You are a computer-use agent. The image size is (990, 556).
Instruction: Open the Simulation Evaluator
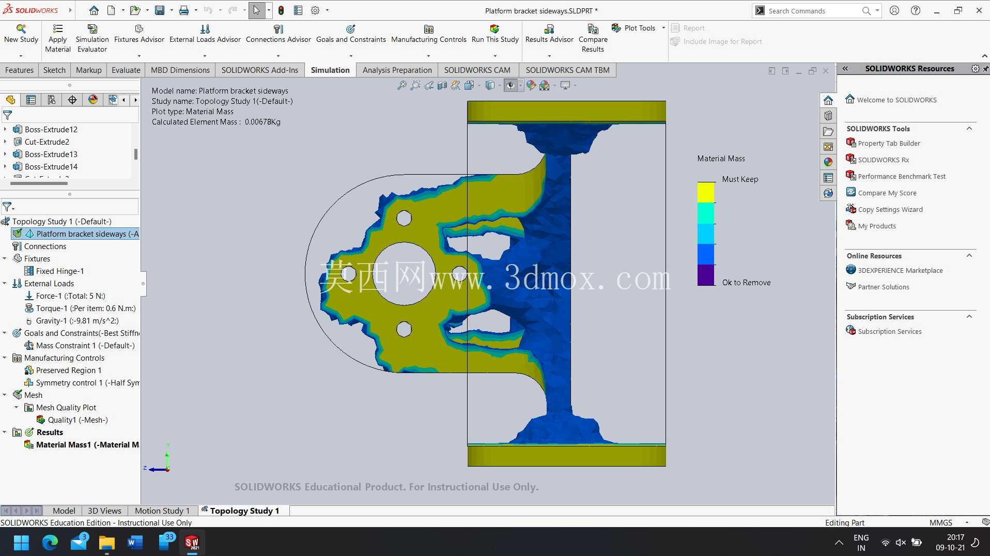(92, 29)
